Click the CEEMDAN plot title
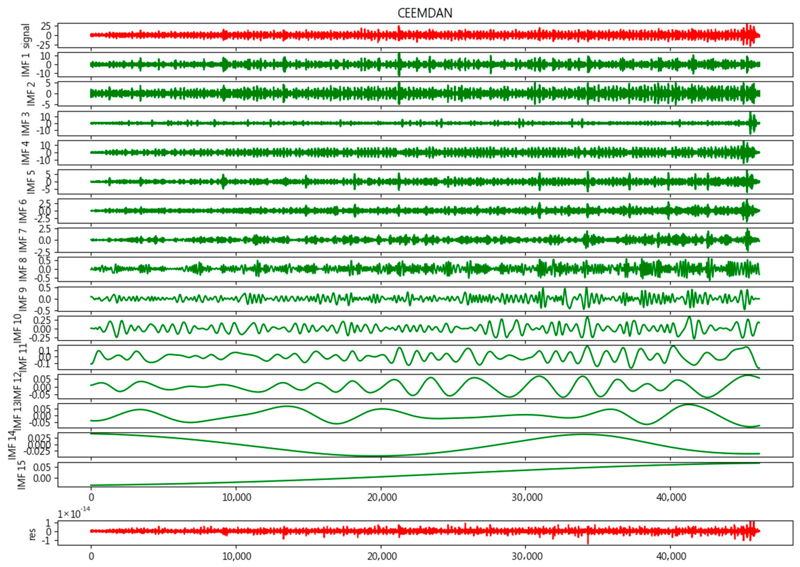 [425, 13]
